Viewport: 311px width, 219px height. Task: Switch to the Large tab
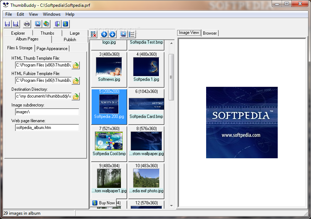(74, 33)
